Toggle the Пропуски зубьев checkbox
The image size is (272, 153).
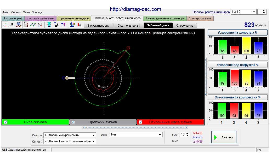73,122
